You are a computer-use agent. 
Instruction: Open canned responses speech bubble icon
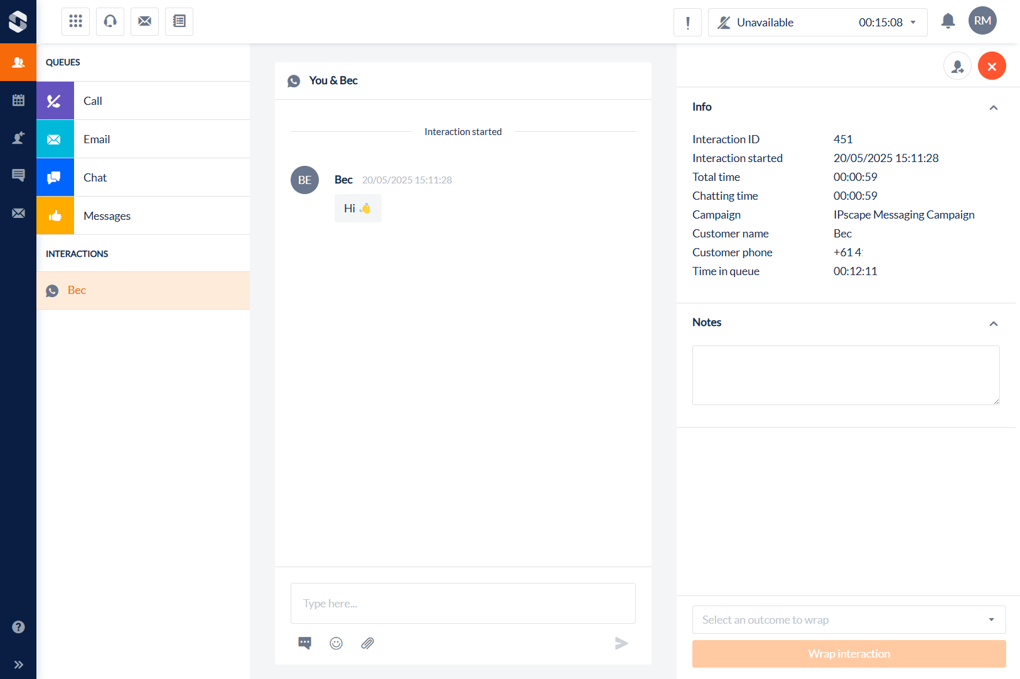(x=305, y=643)
